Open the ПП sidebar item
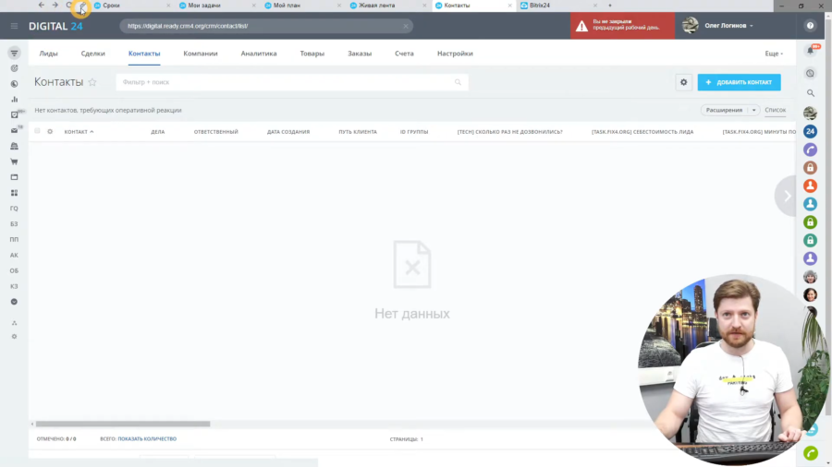Viewport: 832px width, 467px height. tap(14, 239)
